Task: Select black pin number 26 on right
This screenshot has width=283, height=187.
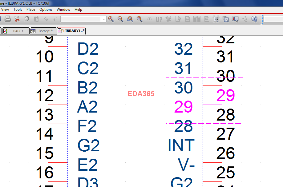Action: click(x=226, y=153)
